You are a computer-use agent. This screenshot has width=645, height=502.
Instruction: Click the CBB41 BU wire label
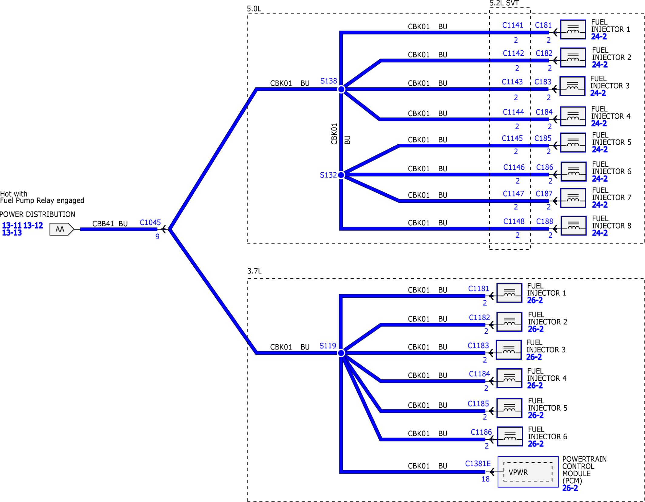pyautogui.click(x=110, y=224)
